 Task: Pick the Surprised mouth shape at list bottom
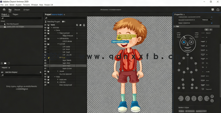pos(203,89)
